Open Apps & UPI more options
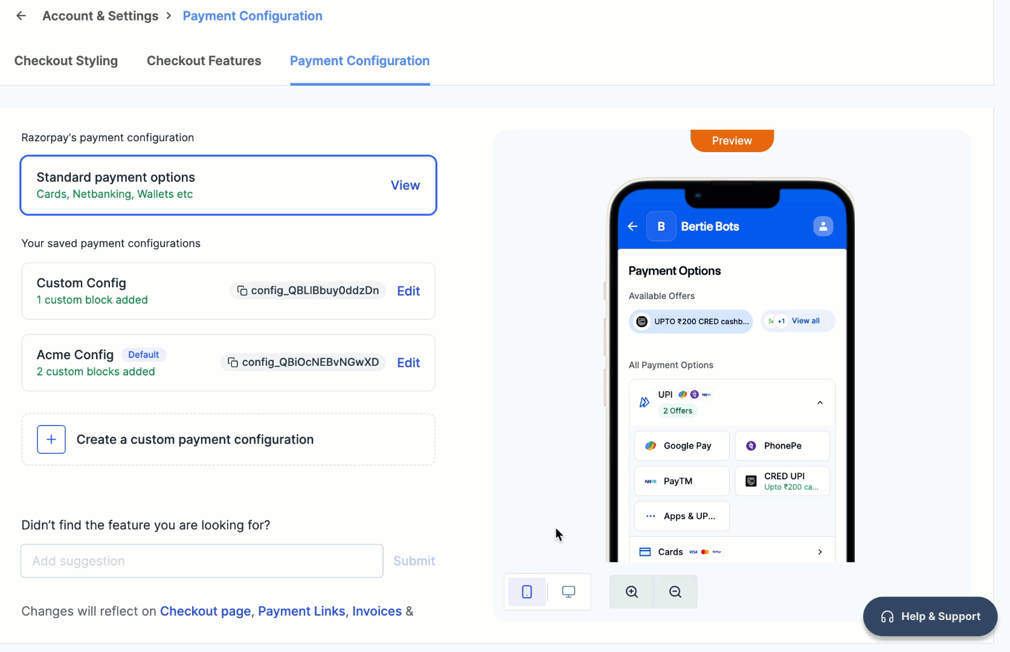Viewport: 1010px width, 652px height. [x=682, y=516]
